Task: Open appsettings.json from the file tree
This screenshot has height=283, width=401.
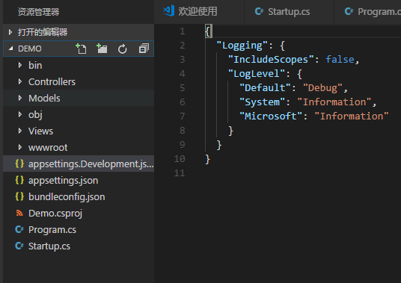Action: (x=79, y=180)
